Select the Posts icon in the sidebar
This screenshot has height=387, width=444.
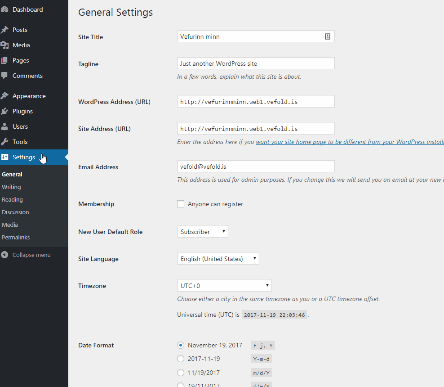click(4, 30)
